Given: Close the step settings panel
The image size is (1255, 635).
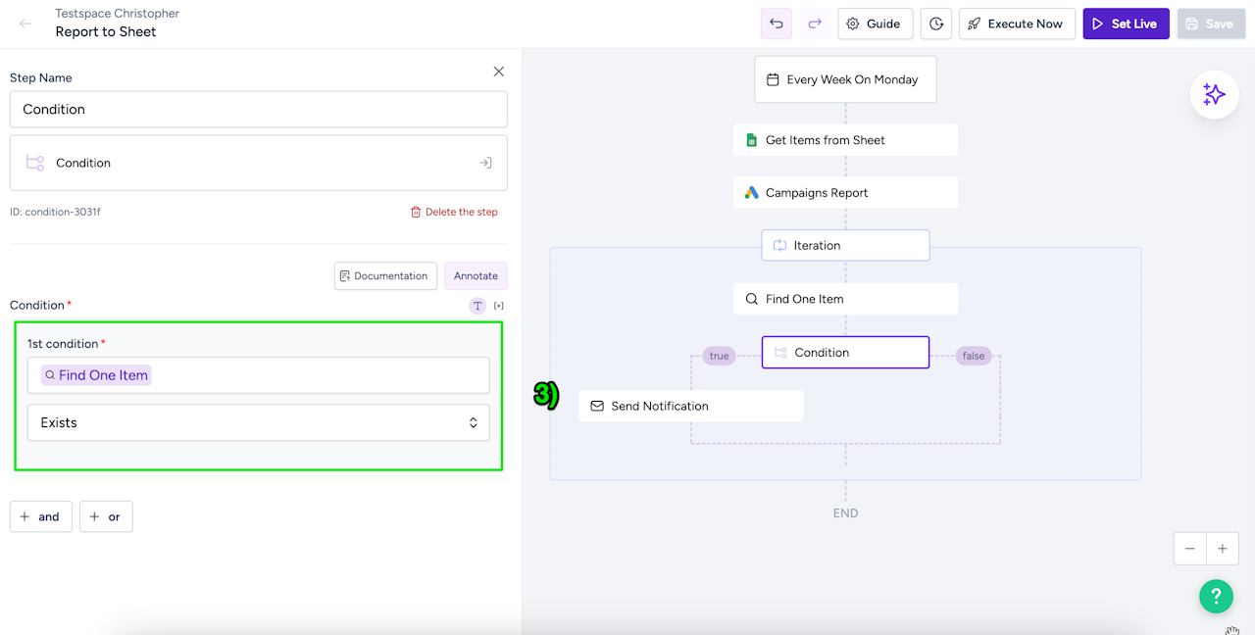Looking at the screenshot, I should pyautogui.click(x=499, y=72).
